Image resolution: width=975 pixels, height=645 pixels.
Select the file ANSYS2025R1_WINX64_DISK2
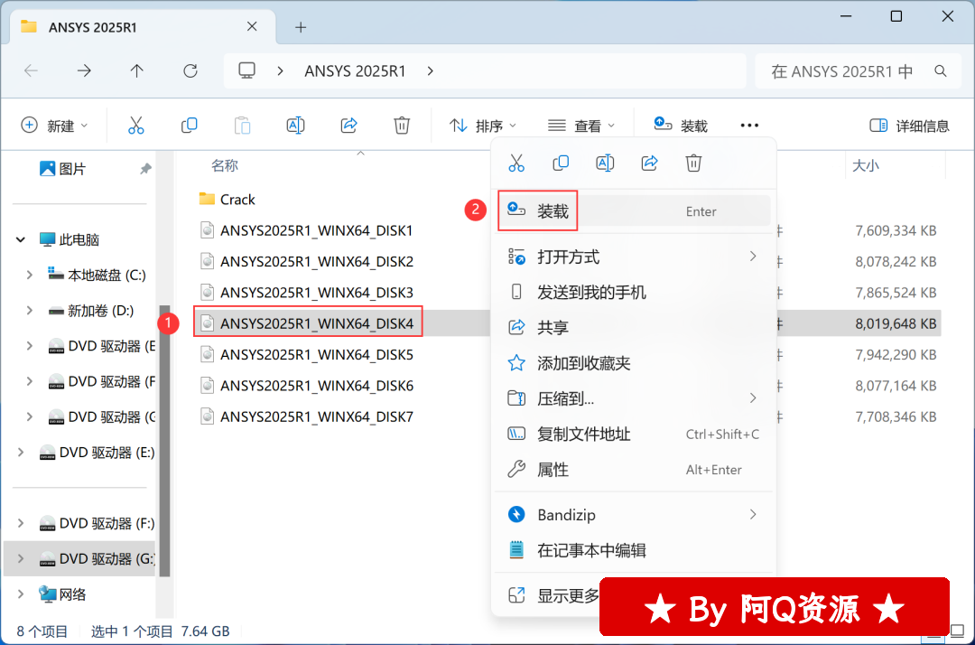[307, 261]
